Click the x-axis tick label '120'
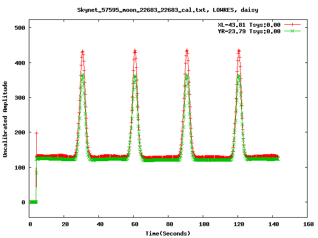Image resolution: width=318 pixels, height=238 pixels. pyautogui.click(x=239, y=224)
